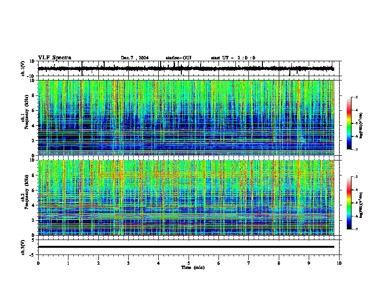Click the ch.2 color bar PSD label
Viewport: 382px width, 295px height.
click(x=361, y=205)
